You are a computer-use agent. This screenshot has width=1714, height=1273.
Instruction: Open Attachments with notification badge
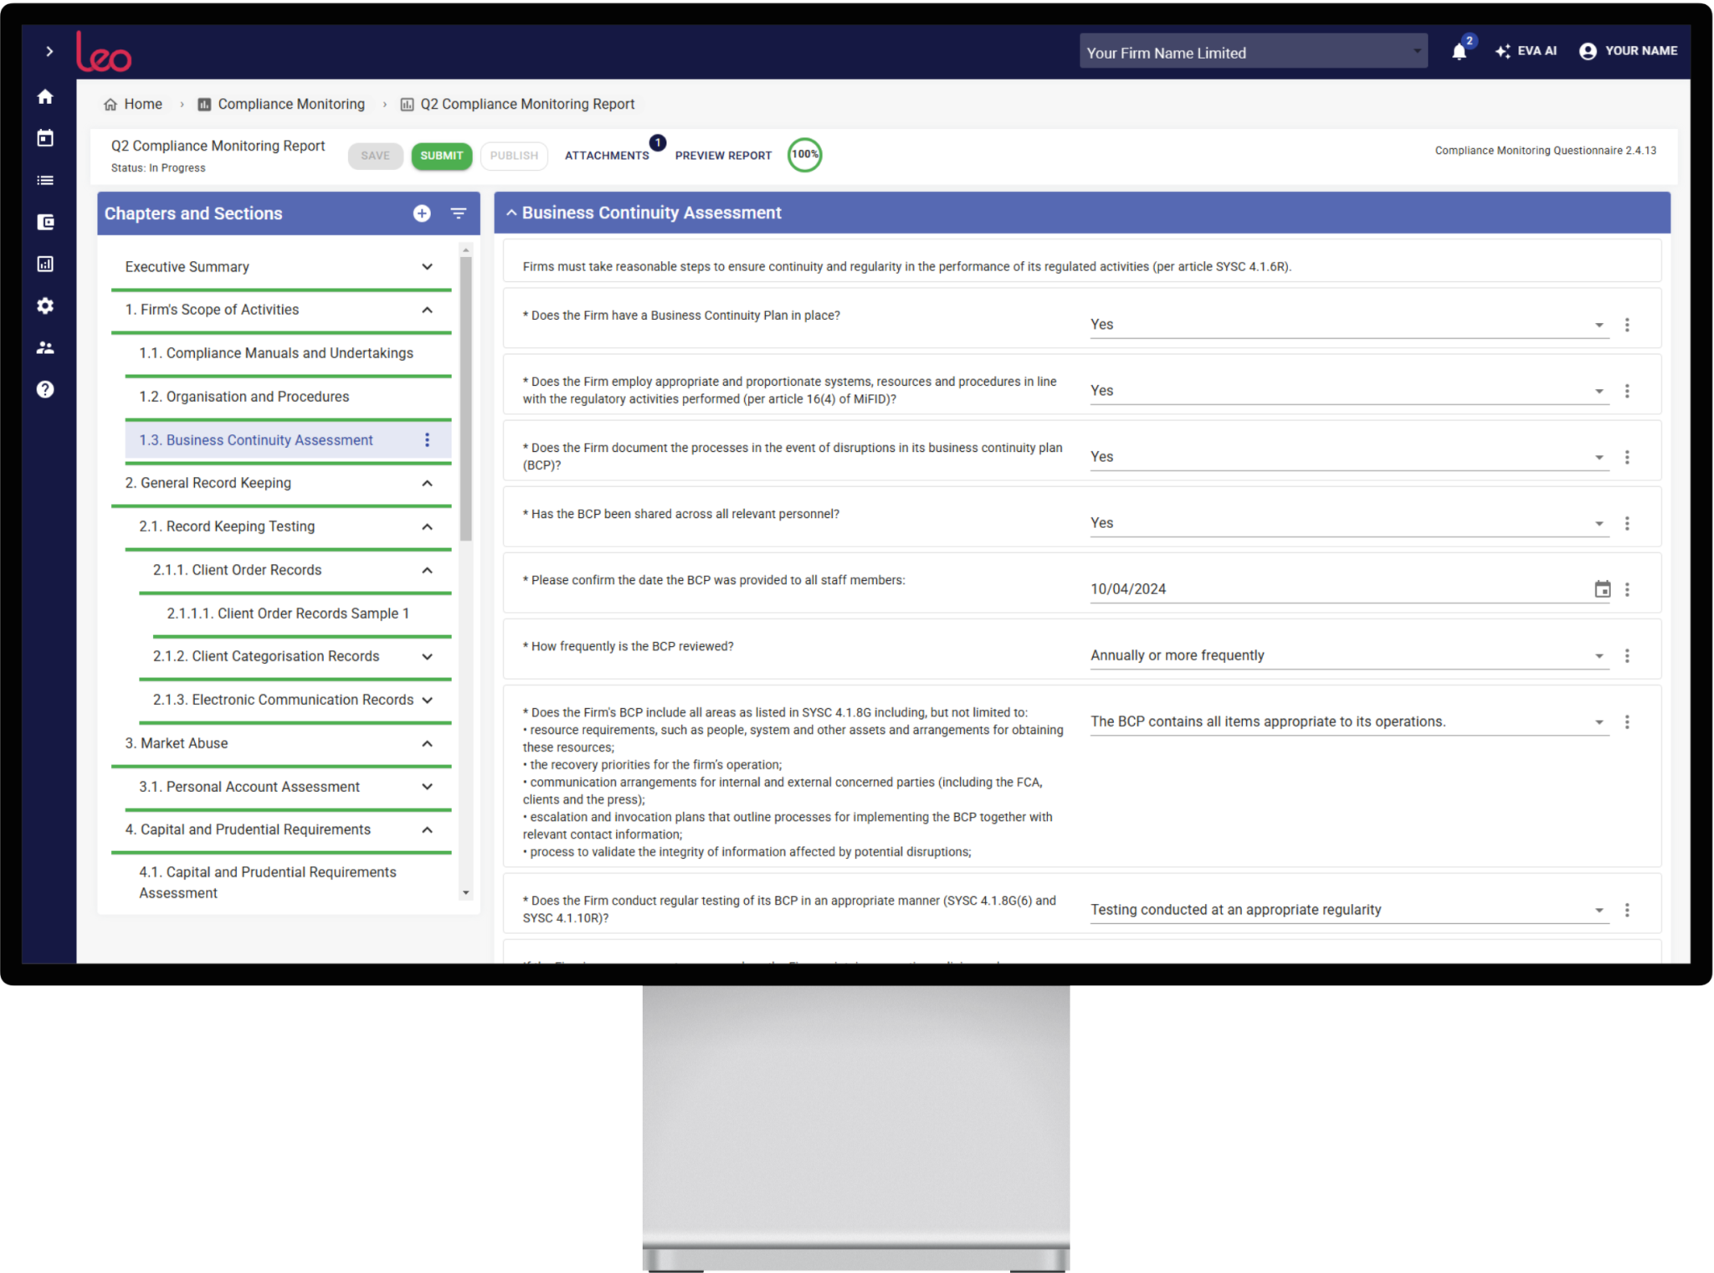[607, 155]
